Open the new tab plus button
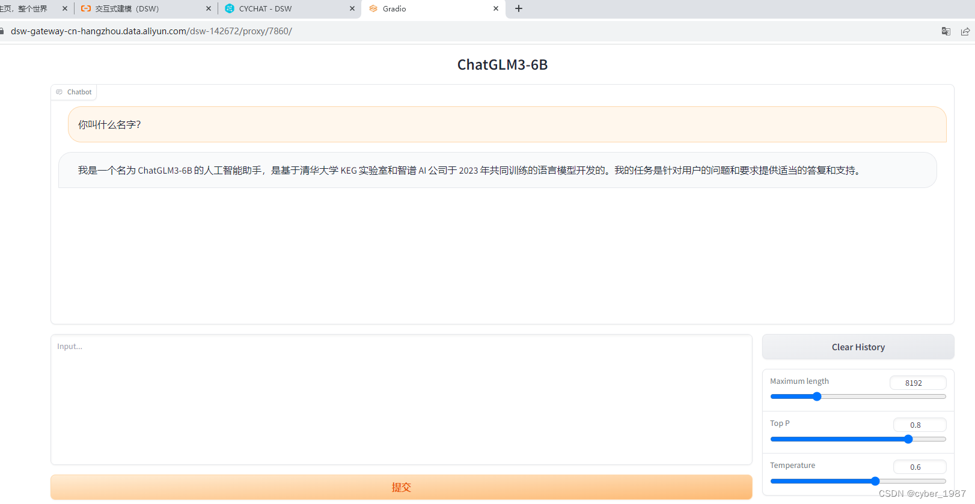 point(519,8)
